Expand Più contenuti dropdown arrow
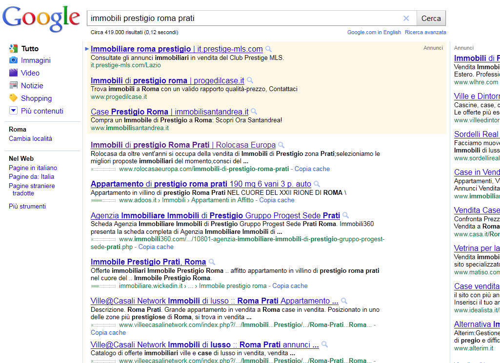The image size is (500, 363). [x=13, y=111]
